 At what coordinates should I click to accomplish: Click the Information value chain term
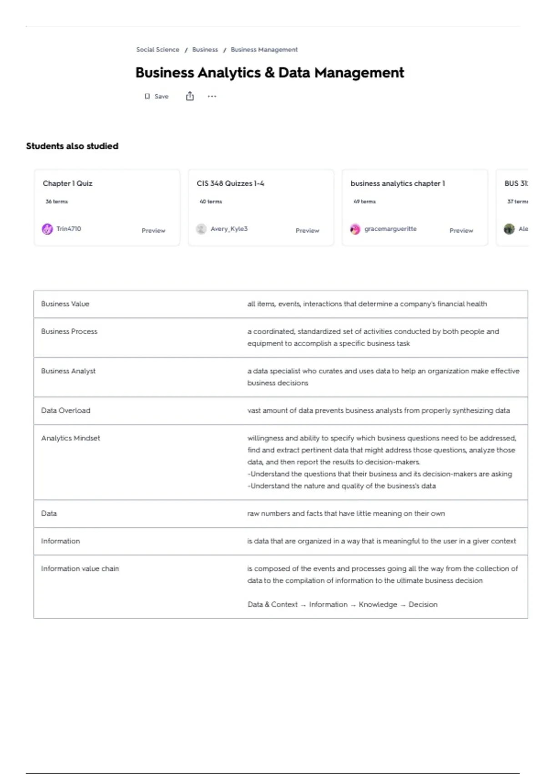80,569
